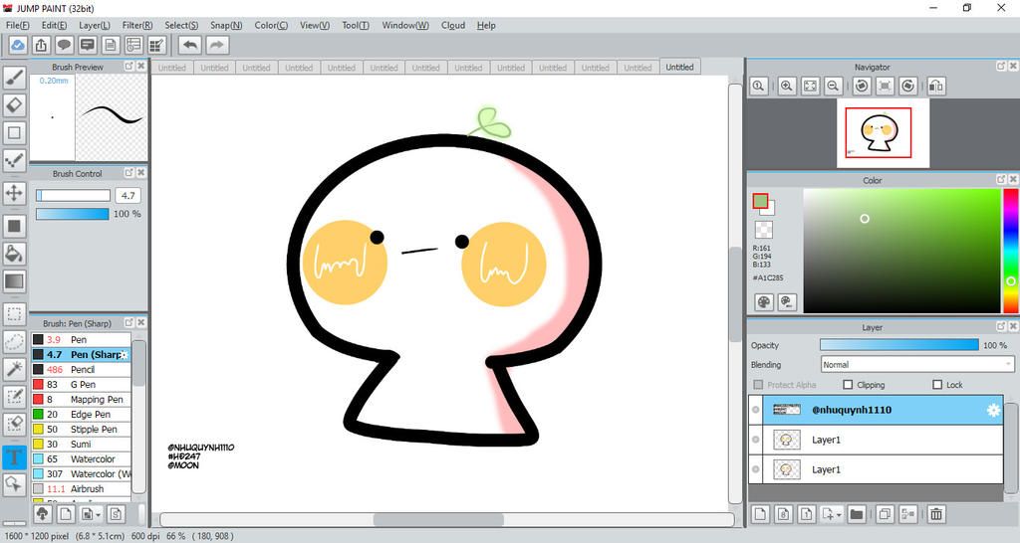Click the Redo arrow
The width and height of the screenshot is (1020, 543).
click(x=217, y=45)
